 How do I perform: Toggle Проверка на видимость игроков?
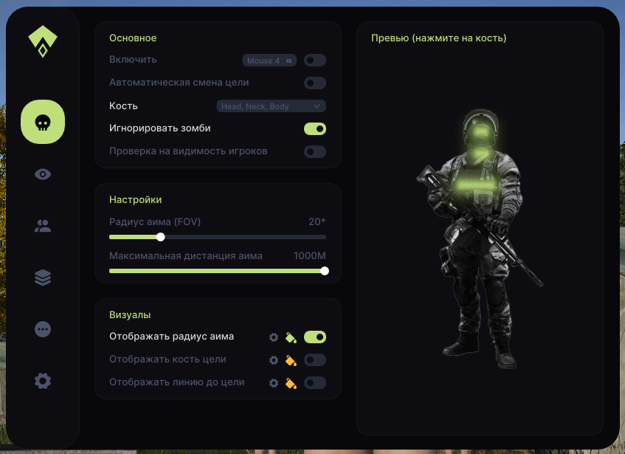click(x=315, y=151)
